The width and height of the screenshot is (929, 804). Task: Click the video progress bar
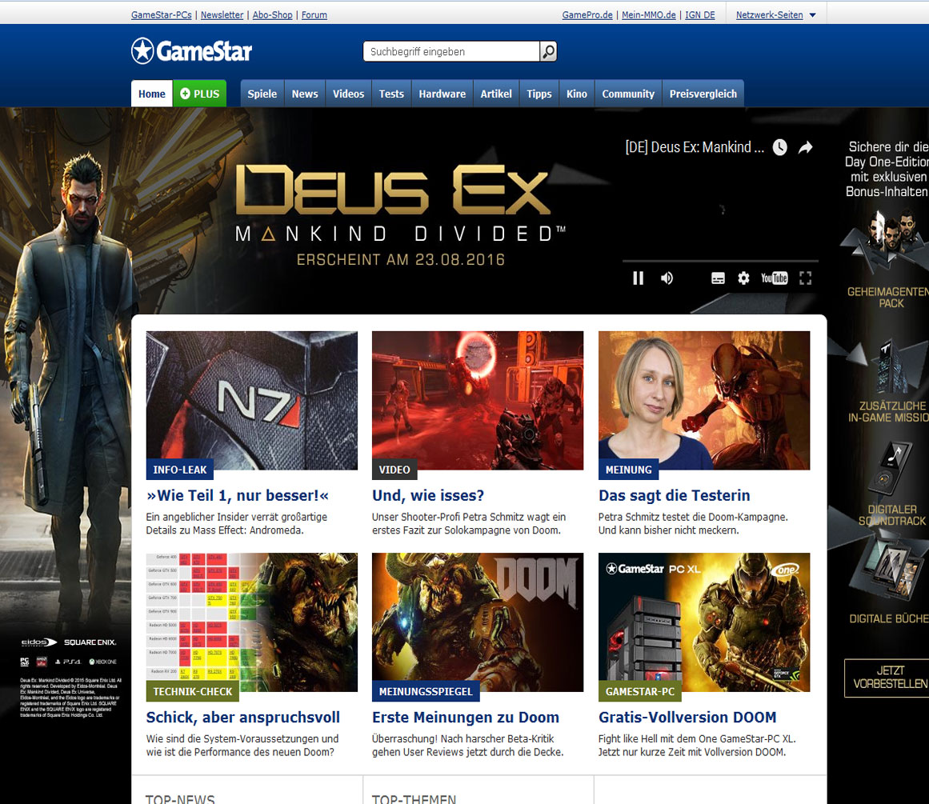(720, 261)
